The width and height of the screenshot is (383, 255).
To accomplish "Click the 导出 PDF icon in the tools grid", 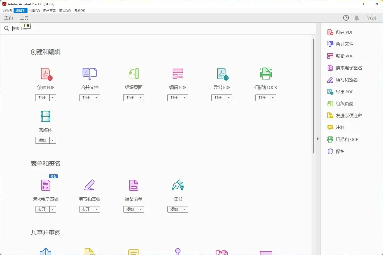I will click(222, 74).
